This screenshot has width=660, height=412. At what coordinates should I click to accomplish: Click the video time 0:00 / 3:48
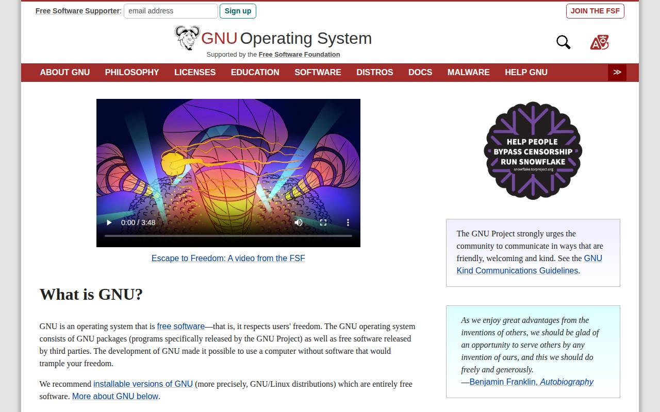coord(138,222)
